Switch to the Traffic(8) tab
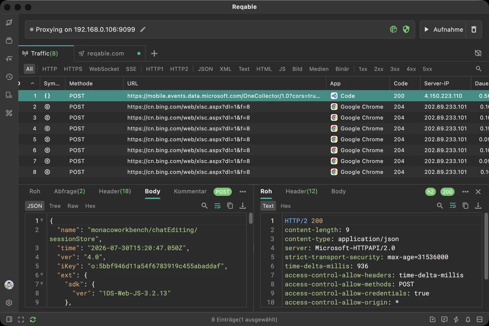Viewport: 489px width, 326px height. (46, 53)
